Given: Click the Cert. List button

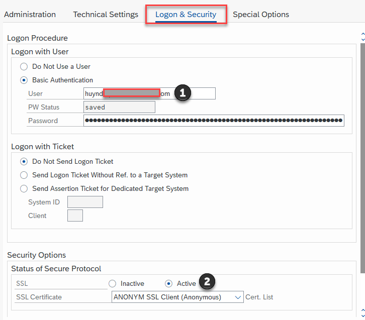Looking at the screenshot, I should [x=259, y=297].
